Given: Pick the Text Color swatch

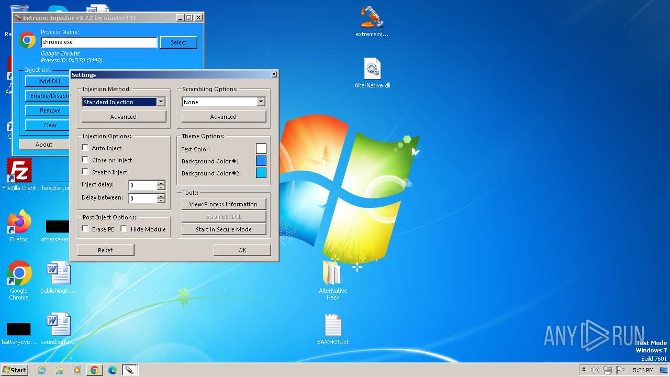Looking at the screenshot, I should (261, 149).
